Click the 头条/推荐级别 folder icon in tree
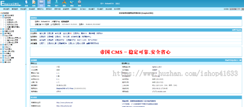The height and width of the screenshot is (107, 244). 3,51
